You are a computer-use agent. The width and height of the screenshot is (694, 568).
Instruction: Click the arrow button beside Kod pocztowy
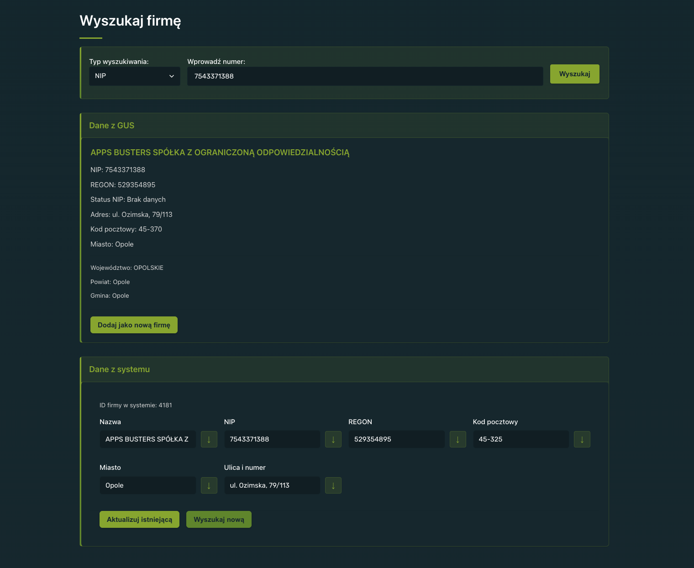pyautogui.click(x=582, y=439)
